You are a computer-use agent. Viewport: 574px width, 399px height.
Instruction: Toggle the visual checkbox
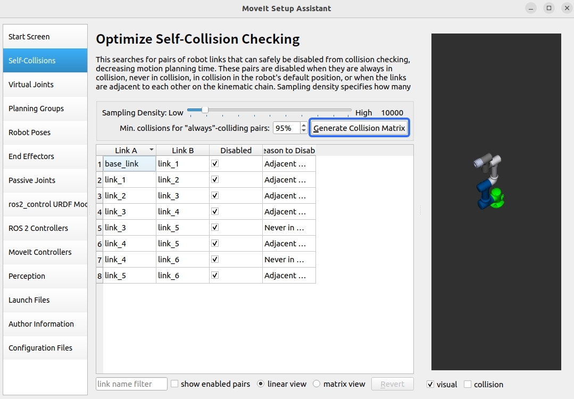(430, 384)
